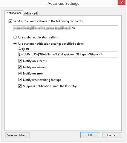Toggle the Notify on success checkbox
The height and width of the screenshot is (143, 127).
tap(20, 61)
